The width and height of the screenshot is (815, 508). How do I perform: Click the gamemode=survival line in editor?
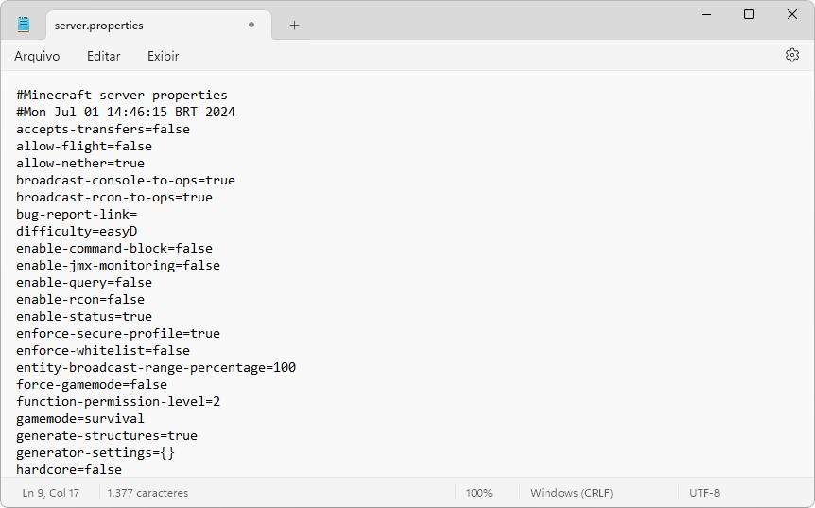[80, 418]
